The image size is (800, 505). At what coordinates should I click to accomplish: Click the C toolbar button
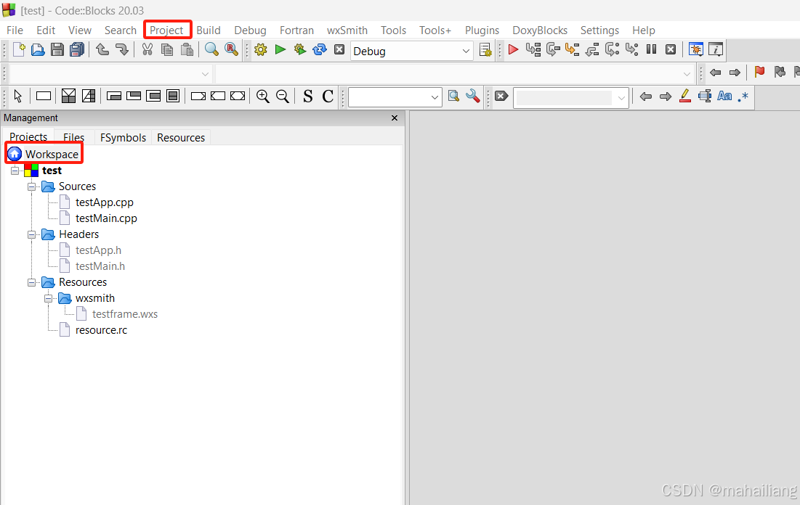click(328, 96)
